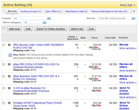Viewport: 139px width, 110px height.
Task: Click the End button
Action: [x=91, y=29]
